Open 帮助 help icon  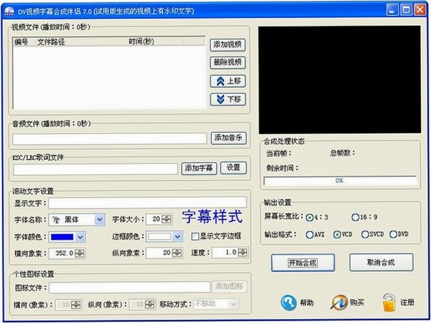(x=289, y=303)
